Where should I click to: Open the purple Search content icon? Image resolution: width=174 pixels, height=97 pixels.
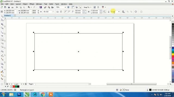tap(41, 7)
